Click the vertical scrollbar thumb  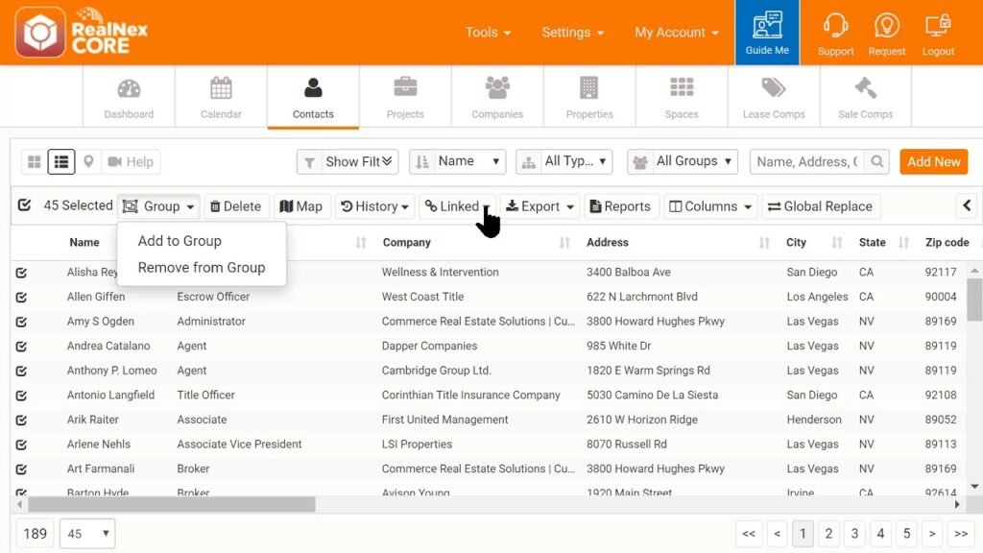974,301
